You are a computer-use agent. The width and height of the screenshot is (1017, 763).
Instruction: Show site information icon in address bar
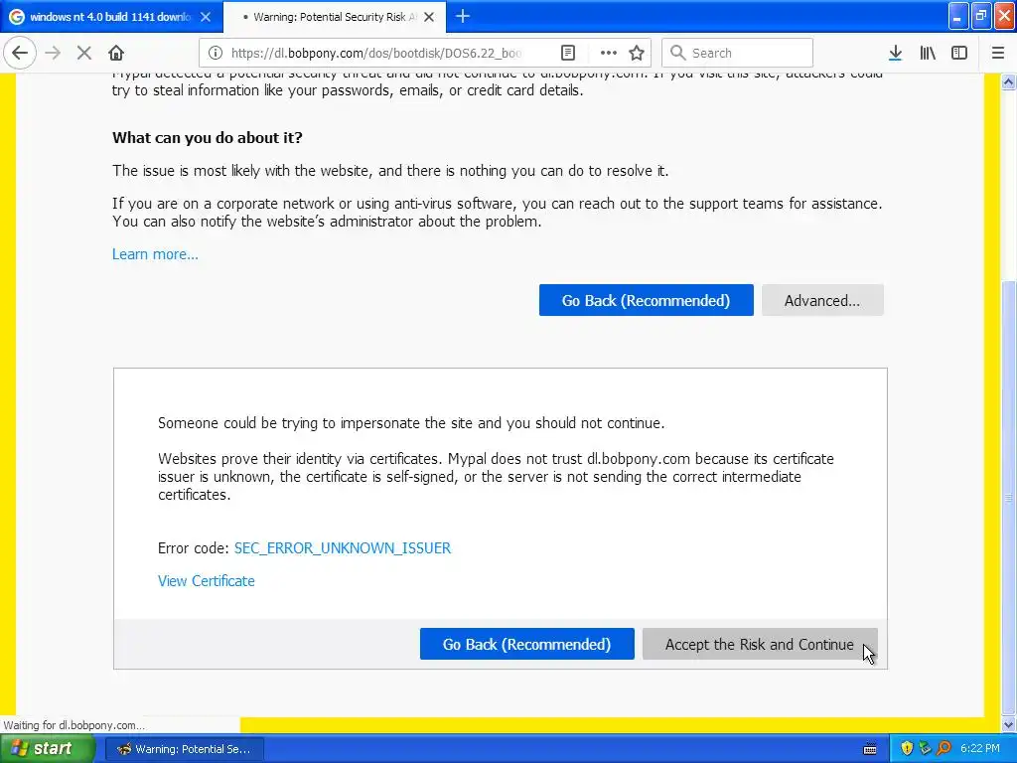[x=215, y=54]
